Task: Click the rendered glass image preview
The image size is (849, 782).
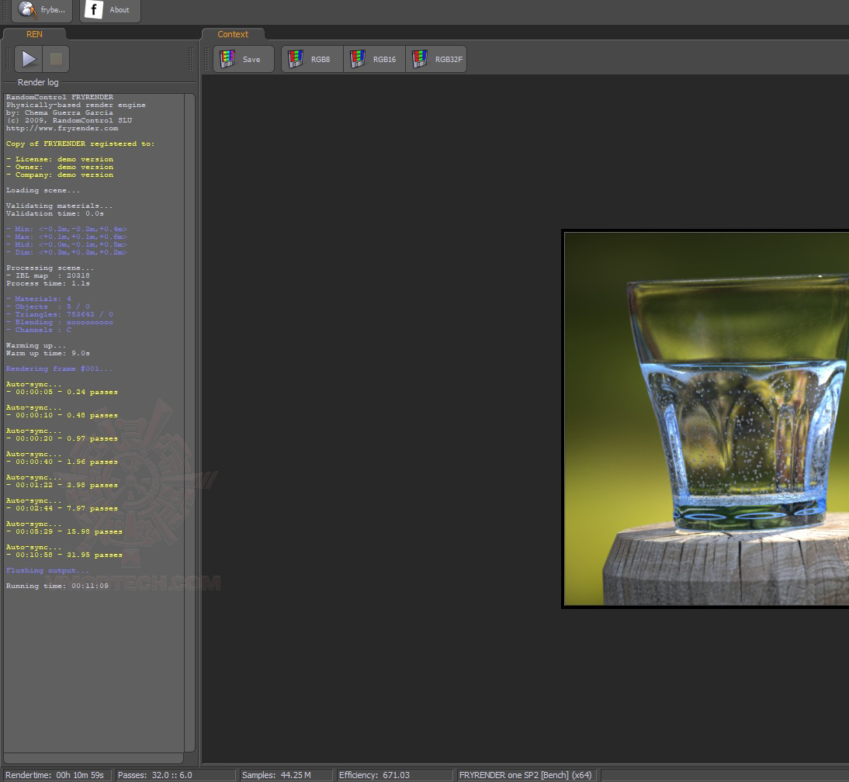Action: pos(705,419)
